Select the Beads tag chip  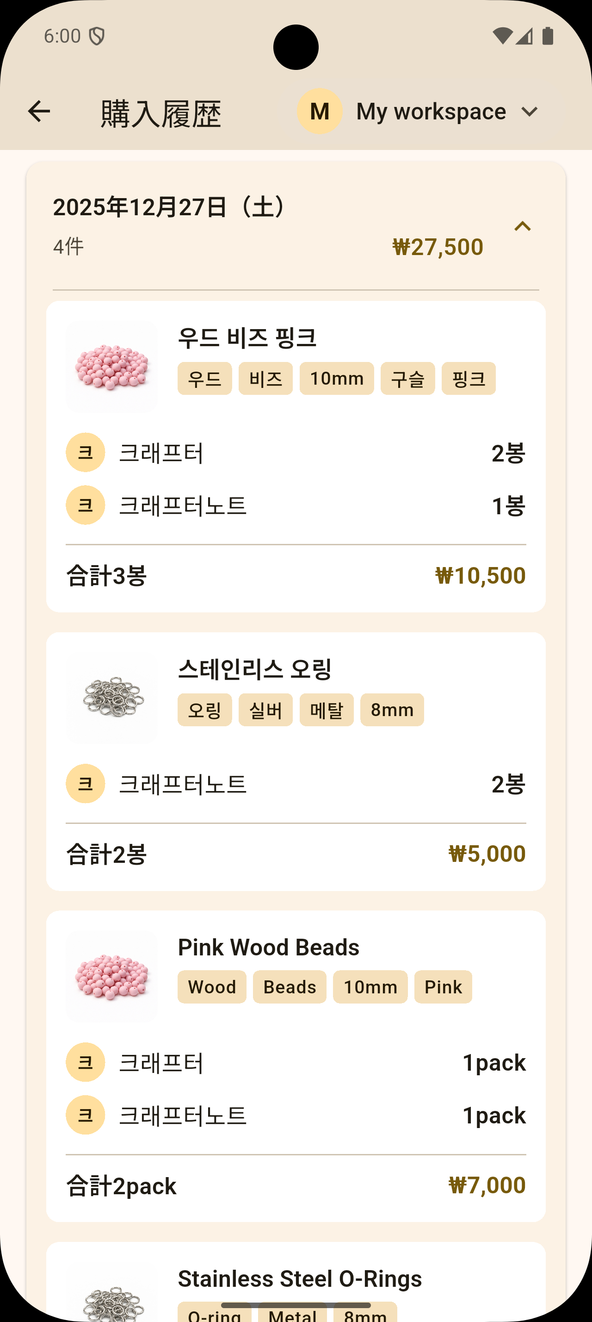pyautogui.click(x=290, y=987)
